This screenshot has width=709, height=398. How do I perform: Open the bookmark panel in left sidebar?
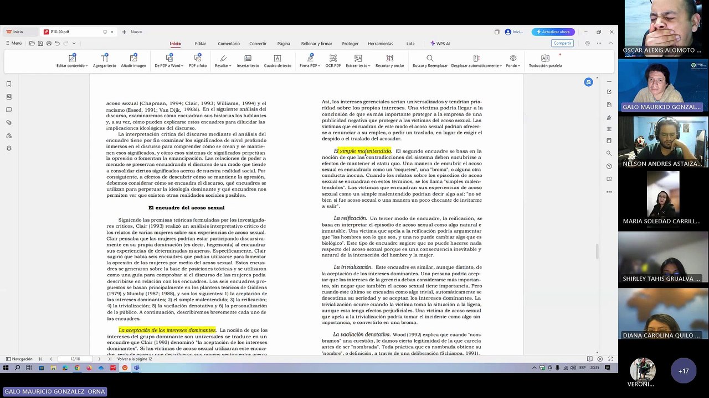tap(9, 84)
